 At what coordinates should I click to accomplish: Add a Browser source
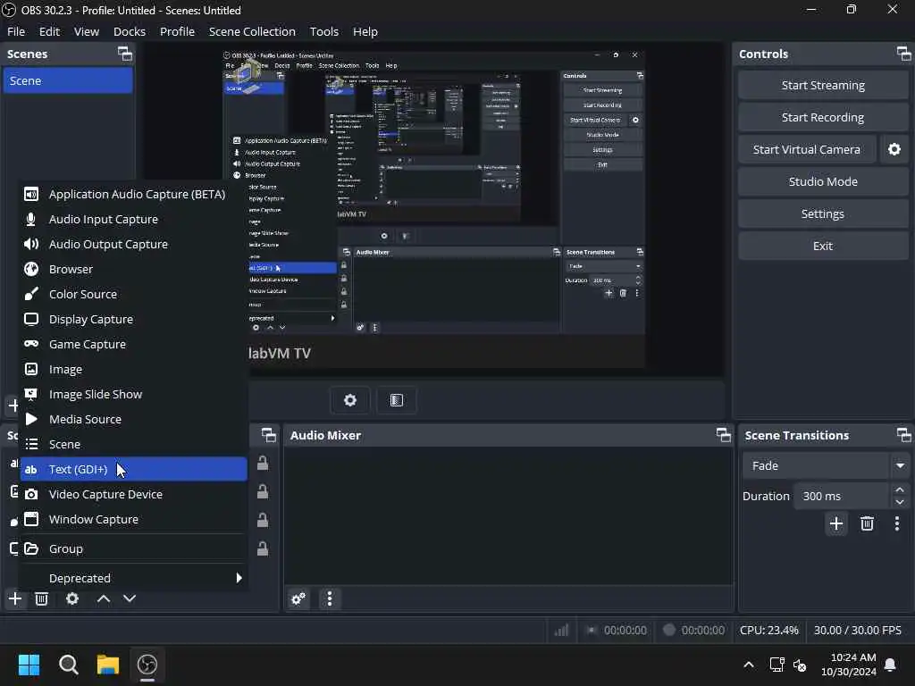coord(134,270)
